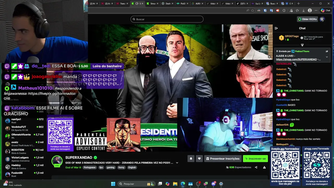Open the user avatar menu on Kick
Image resolution: width=334 pixels, height=188 pixels.
pos(322,19)
